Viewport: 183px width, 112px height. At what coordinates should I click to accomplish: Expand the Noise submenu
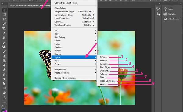pos(74,44)
